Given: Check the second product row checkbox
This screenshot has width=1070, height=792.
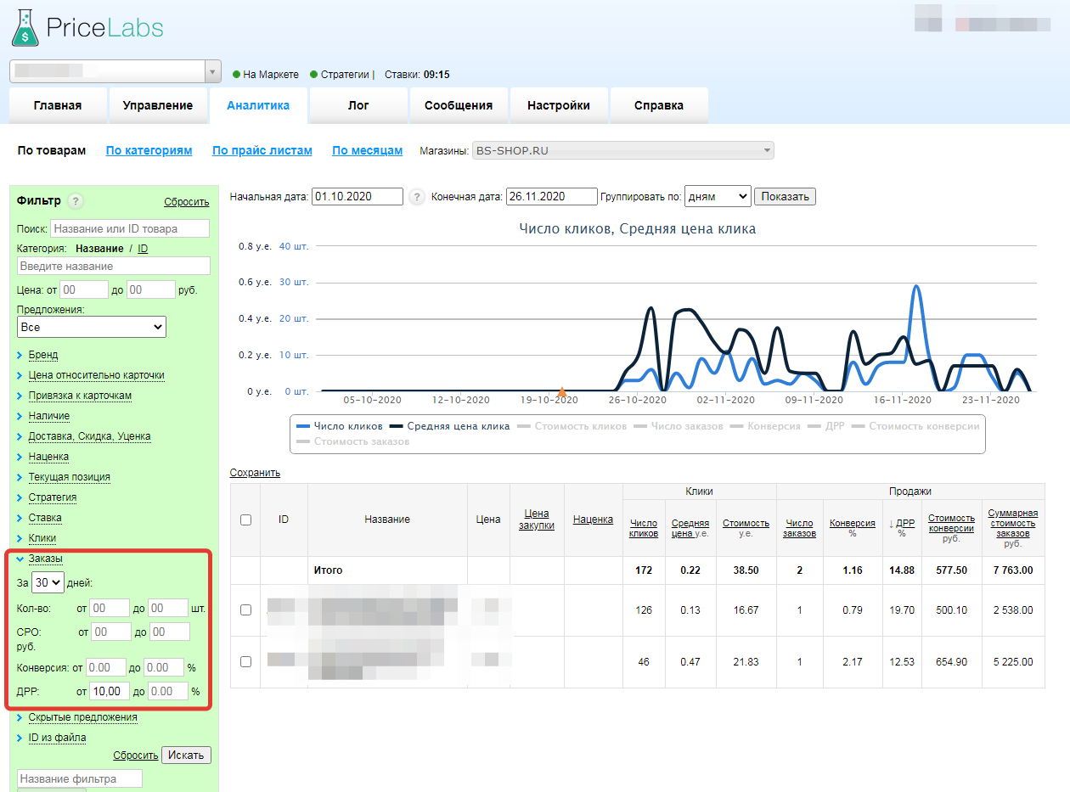Looking at the screenshot, I should [245, 661].
